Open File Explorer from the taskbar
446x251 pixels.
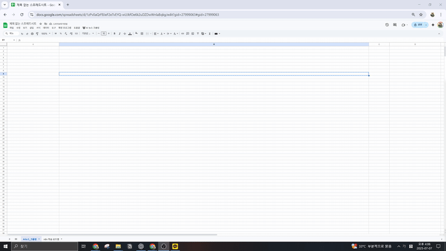tap(118, 246)
